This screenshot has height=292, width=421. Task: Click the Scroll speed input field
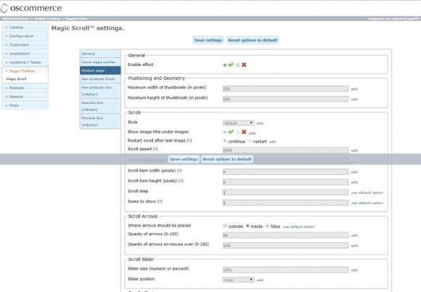[286, 150]
